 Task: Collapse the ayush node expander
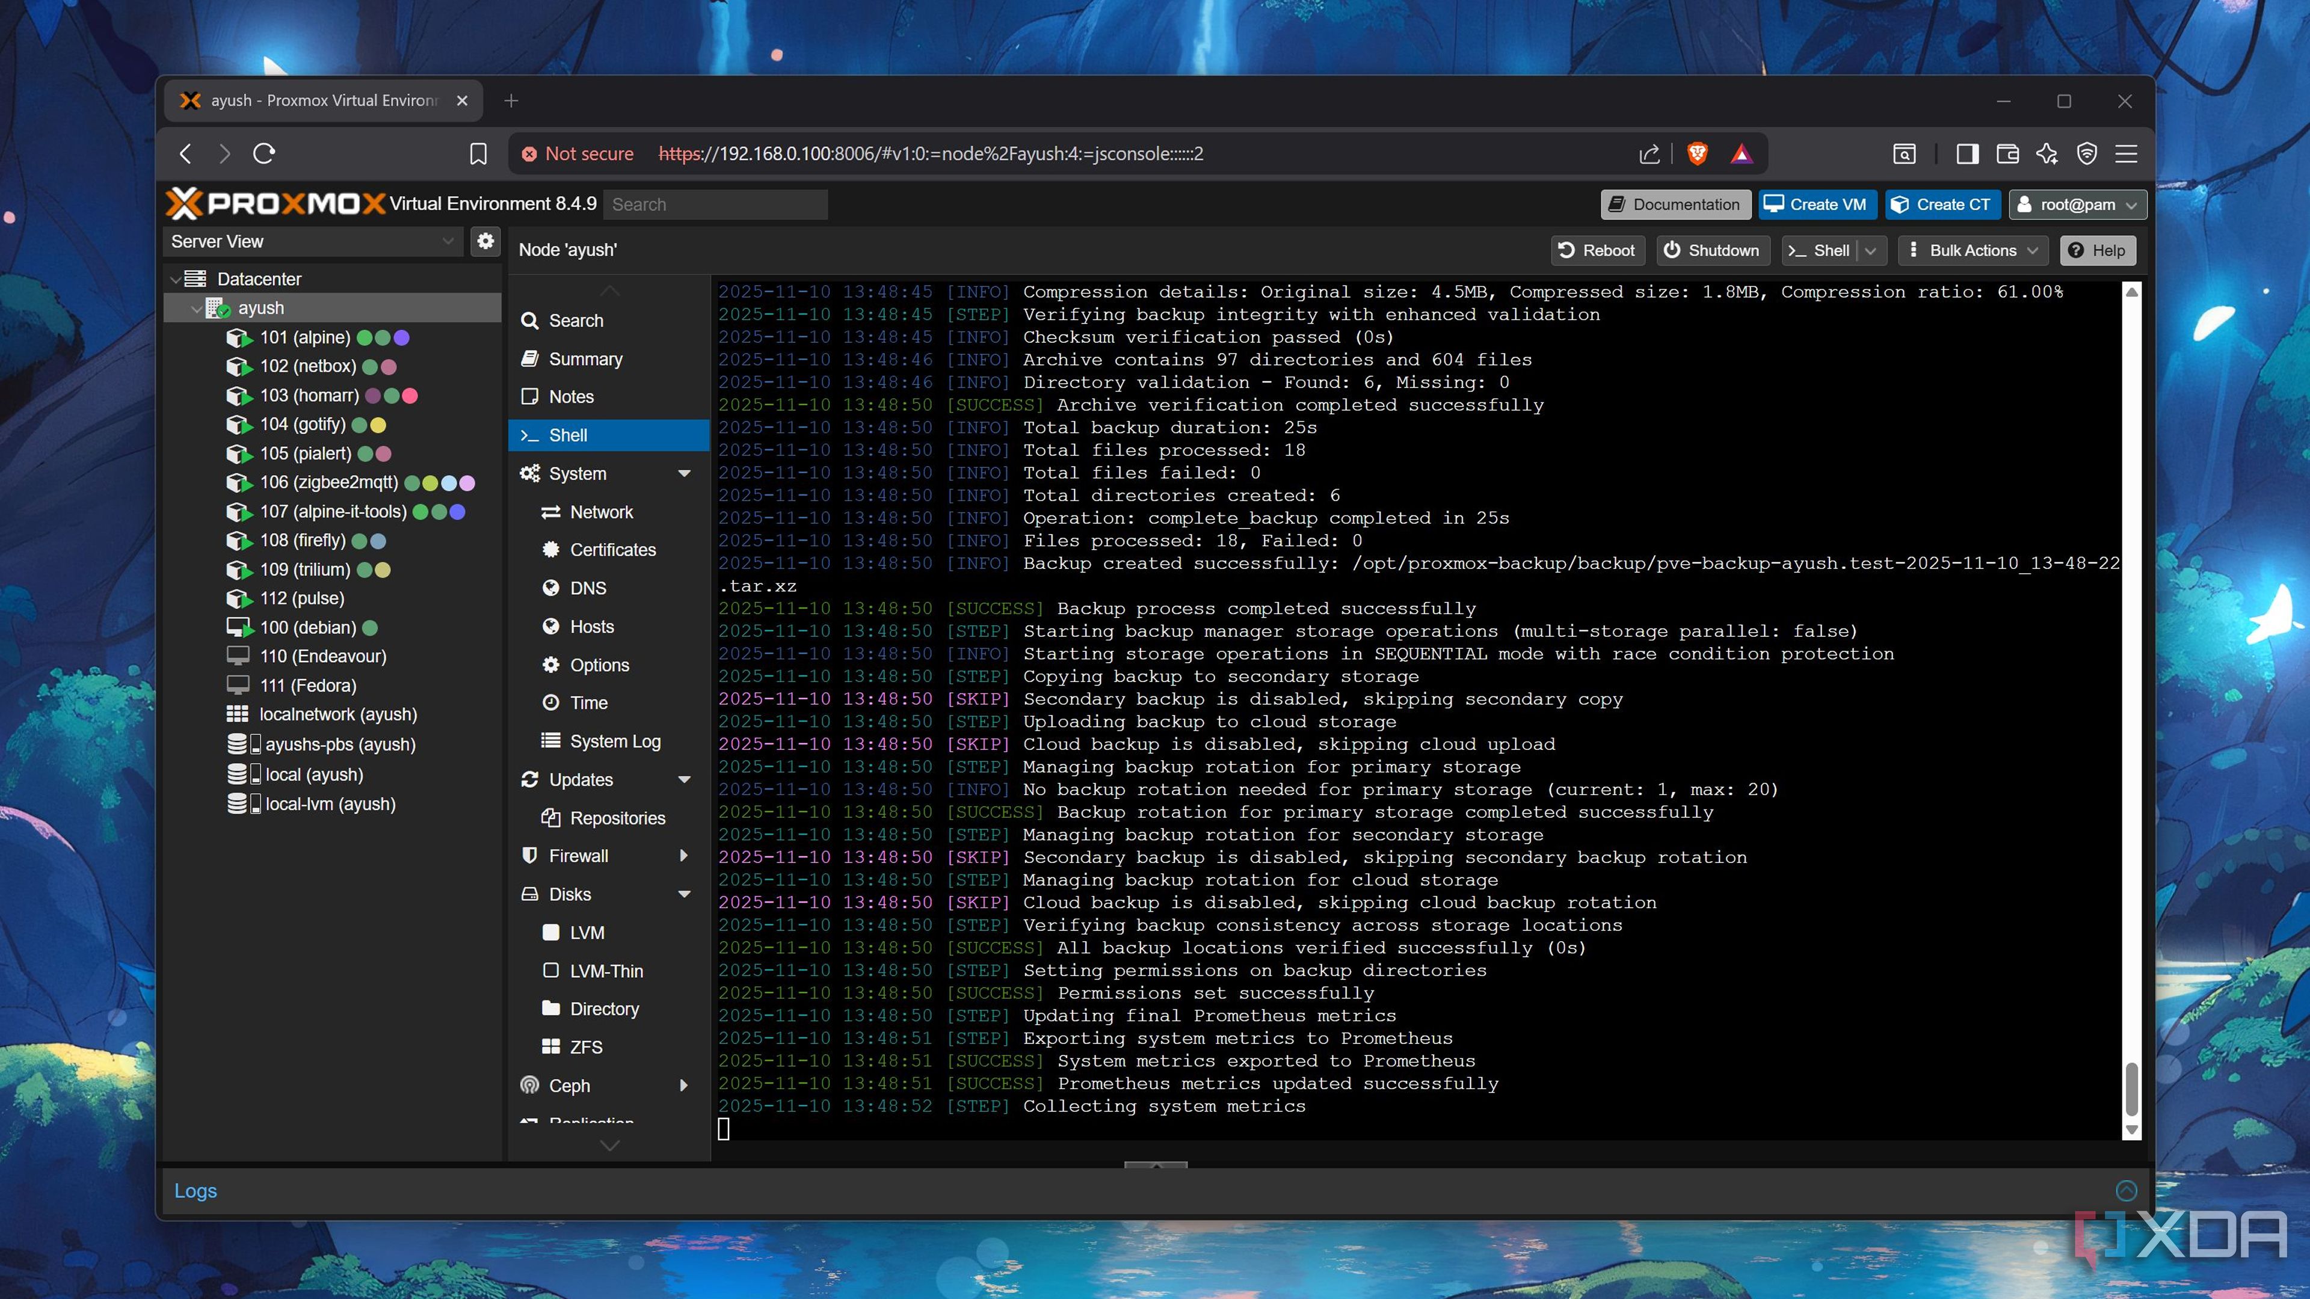pyautogui.click(x=196, y=309)
